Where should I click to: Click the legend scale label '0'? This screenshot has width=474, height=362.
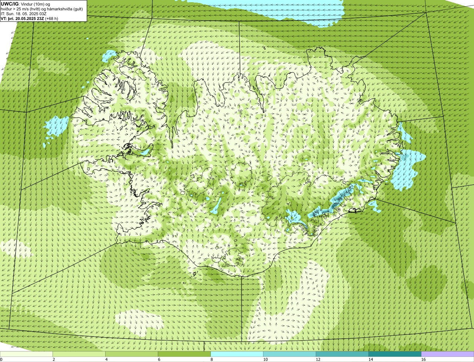point(1,359)
